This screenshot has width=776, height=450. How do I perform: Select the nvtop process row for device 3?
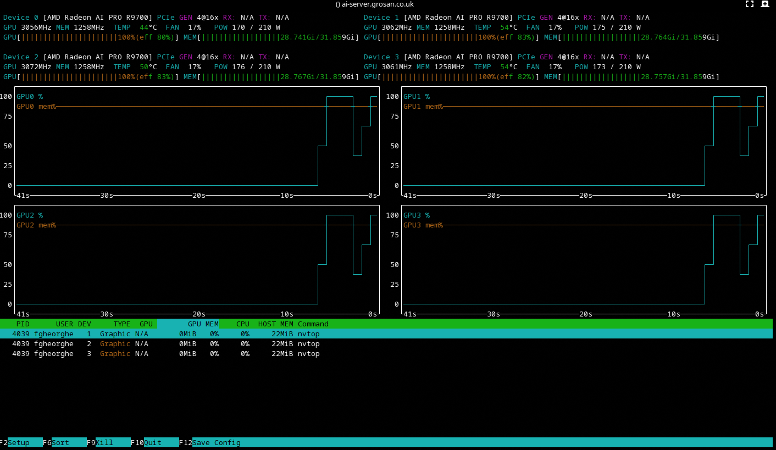[x=386, y=354]
